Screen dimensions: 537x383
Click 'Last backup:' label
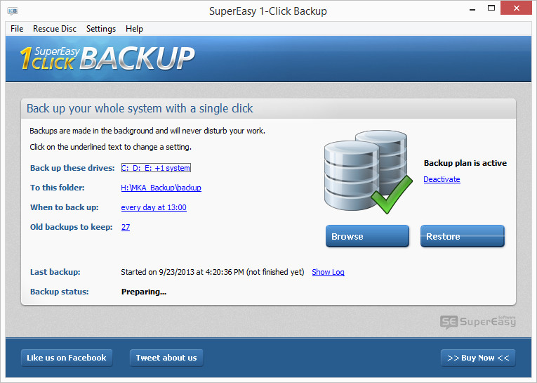click(x=55, y=272)
